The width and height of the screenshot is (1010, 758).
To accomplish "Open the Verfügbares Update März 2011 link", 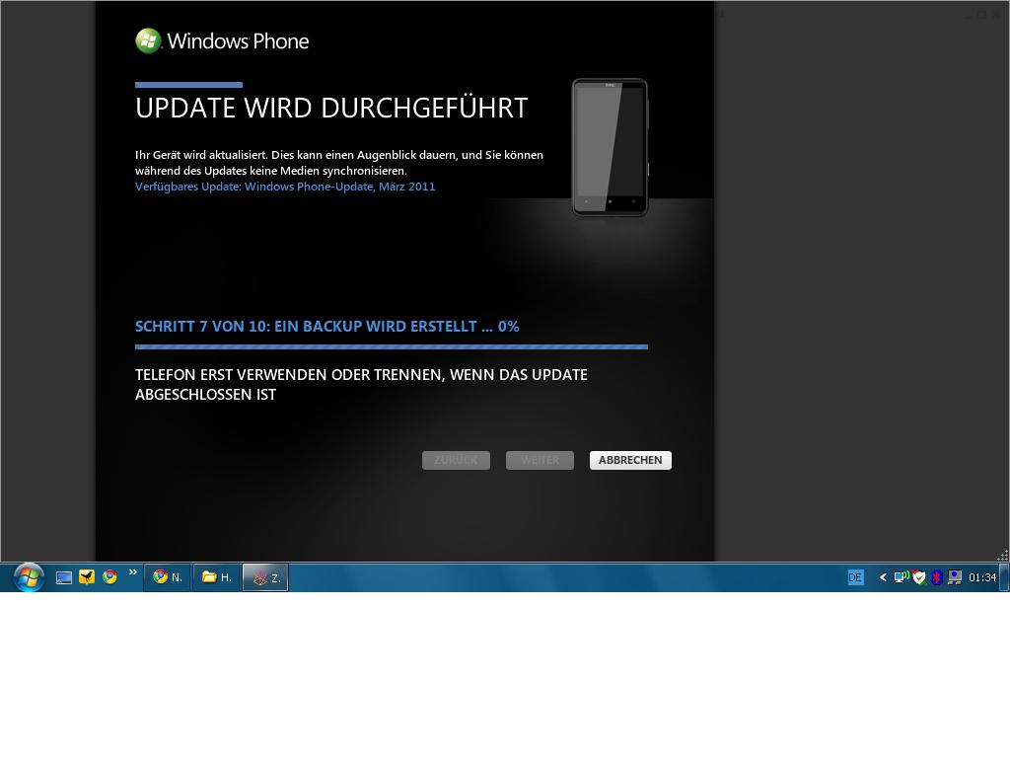I will pyautogui.click(x=285, y=187).
